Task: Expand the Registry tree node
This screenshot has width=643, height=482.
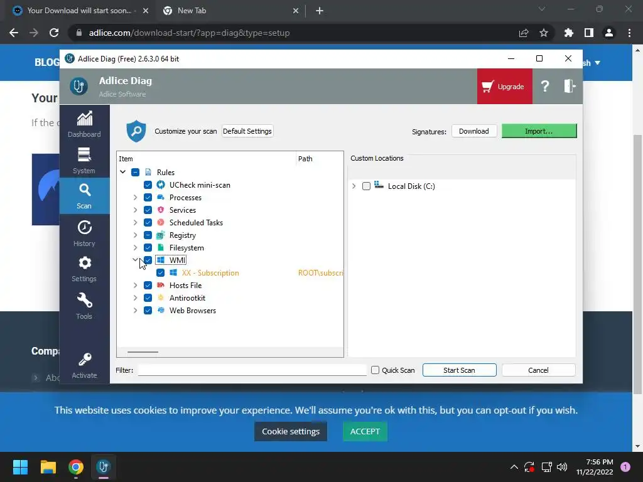Action: click(136, 235)
